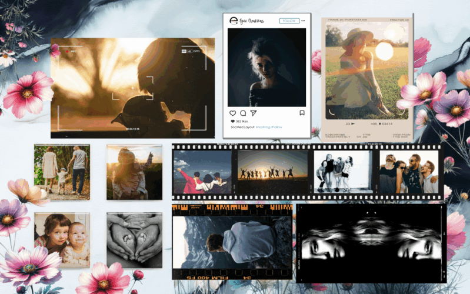The image size is (470, 294).
Task: Click the paper plane share icon
Action: (x=254, y=113)
